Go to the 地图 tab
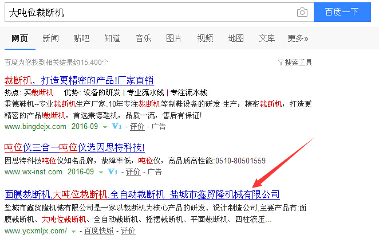This screenshot has width=379, height=242. (236, 38)
